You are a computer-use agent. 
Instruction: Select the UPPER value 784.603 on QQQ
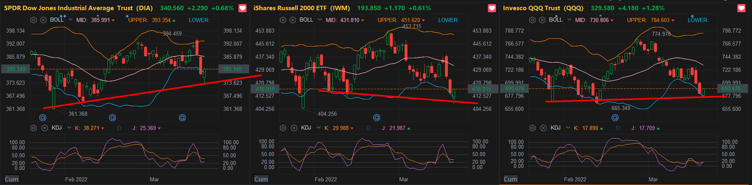660,20
